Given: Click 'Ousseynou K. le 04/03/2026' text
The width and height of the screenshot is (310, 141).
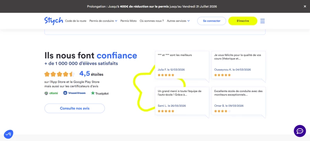Looking at the screenshot, I should [x=232, y=70].
